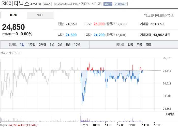
Task: Click the lower limit price 17,400
Action: tap(120, 35)
